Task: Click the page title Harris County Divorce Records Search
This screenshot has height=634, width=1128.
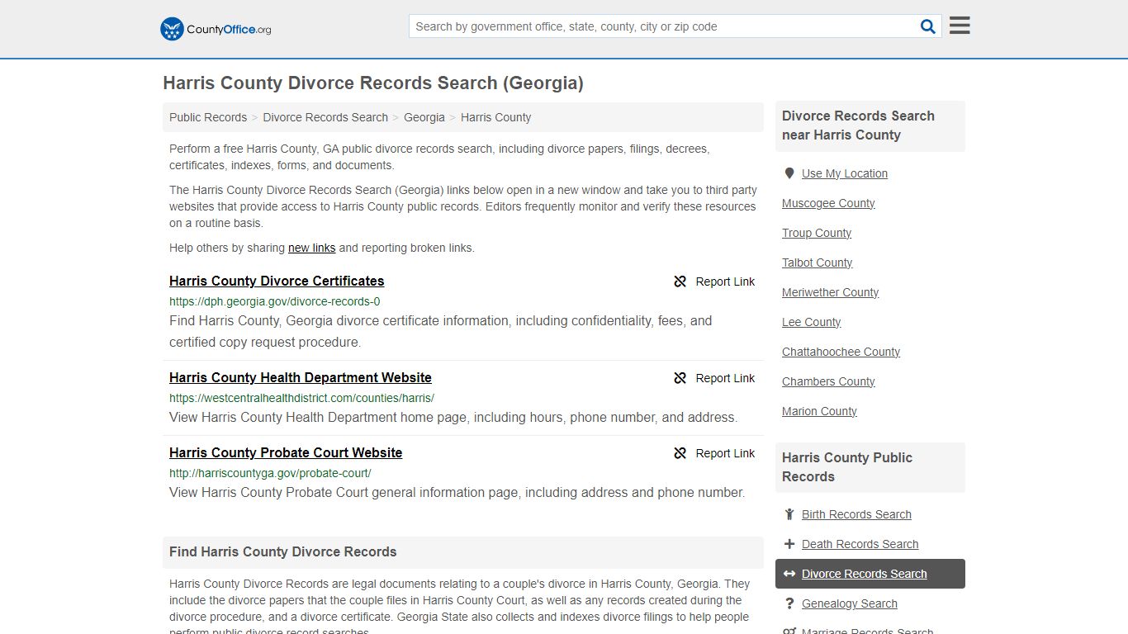Action: 373,83
